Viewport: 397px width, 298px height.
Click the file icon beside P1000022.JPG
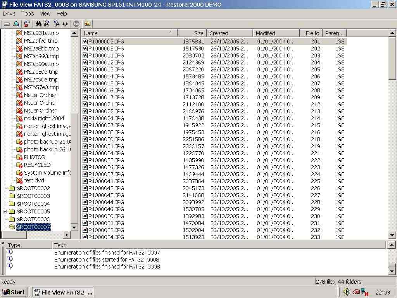tap(85, 111)
